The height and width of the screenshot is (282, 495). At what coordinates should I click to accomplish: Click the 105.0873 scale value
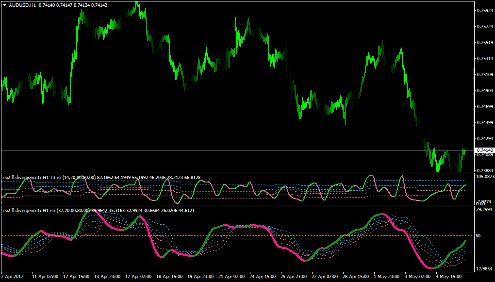485,176
